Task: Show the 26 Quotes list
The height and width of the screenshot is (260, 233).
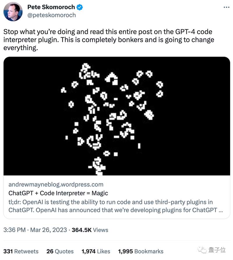Action: click(x=60, y=251)
